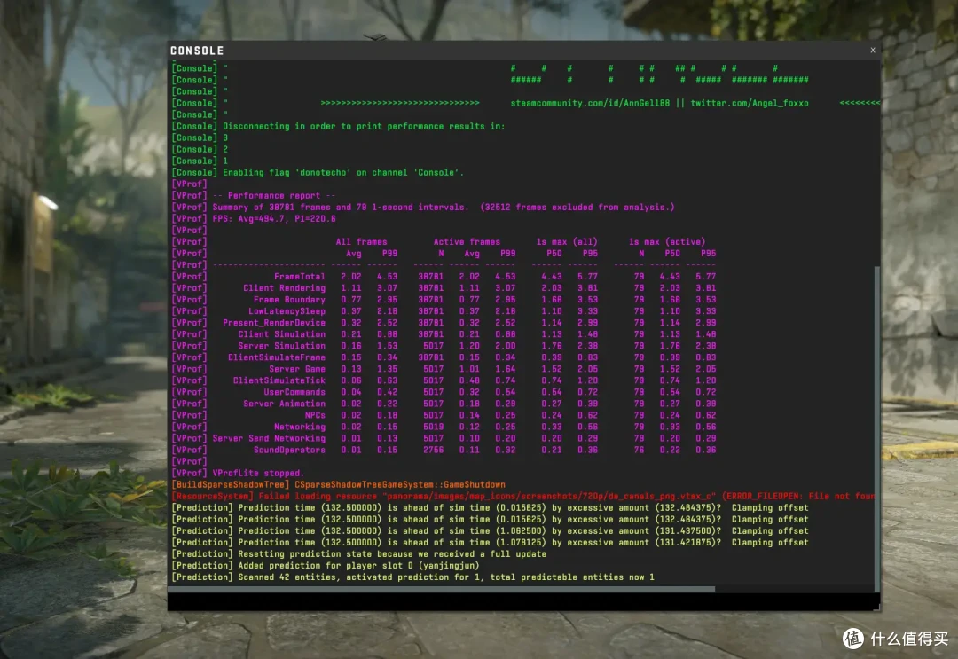The image size is (958, 659).
Task: Click the 'Active frames' column header
Action: coord(467,242)
